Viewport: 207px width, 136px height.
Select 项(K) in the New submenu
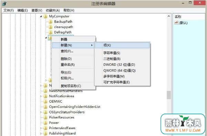(x=122, y=45)
